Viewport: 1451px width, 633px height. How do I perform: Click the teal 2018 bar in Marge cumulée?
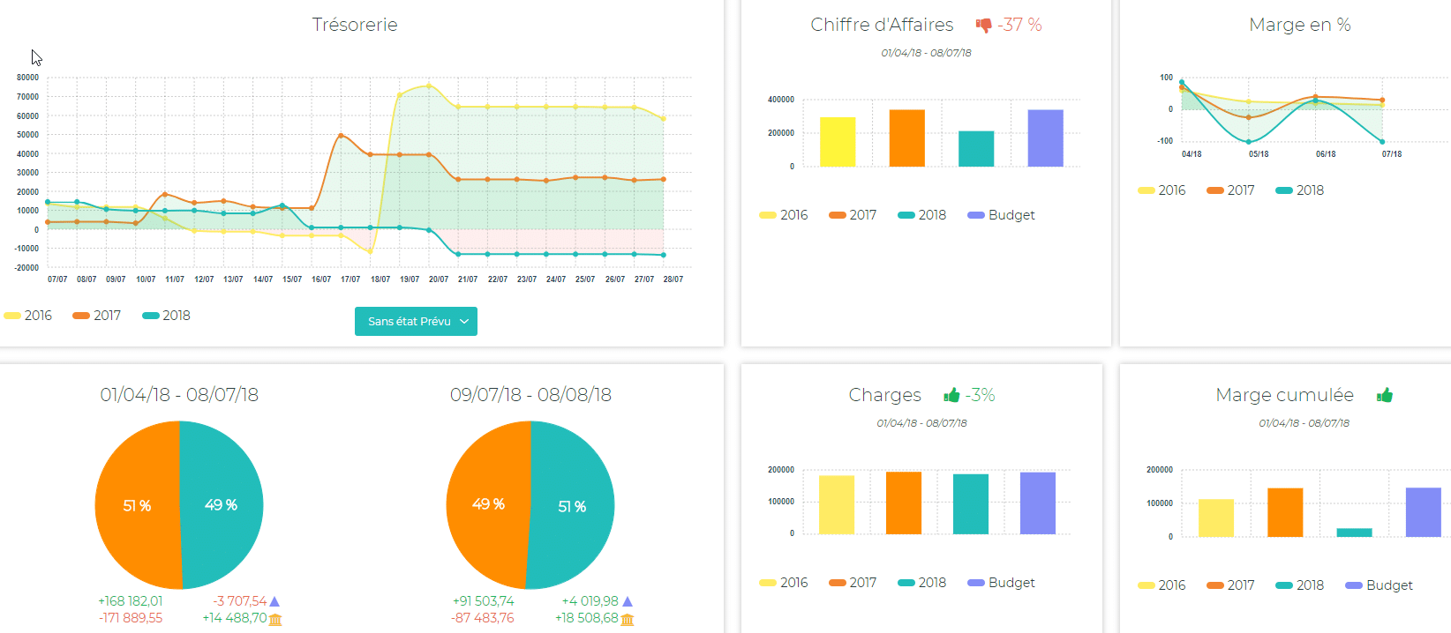point(1354,532)
